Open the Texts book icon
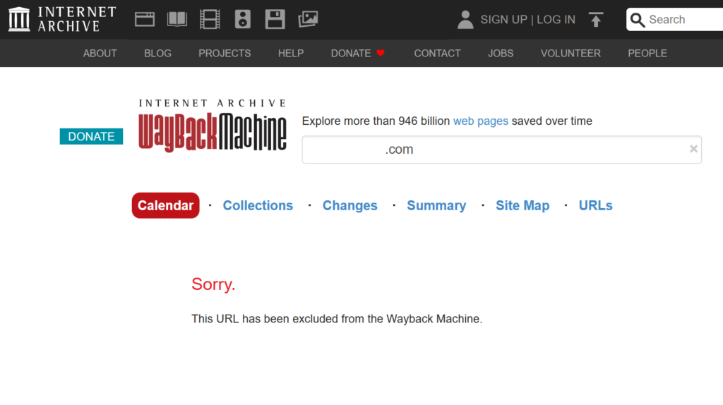Viewport: 723px width, 405px height. tap(177, 19)
